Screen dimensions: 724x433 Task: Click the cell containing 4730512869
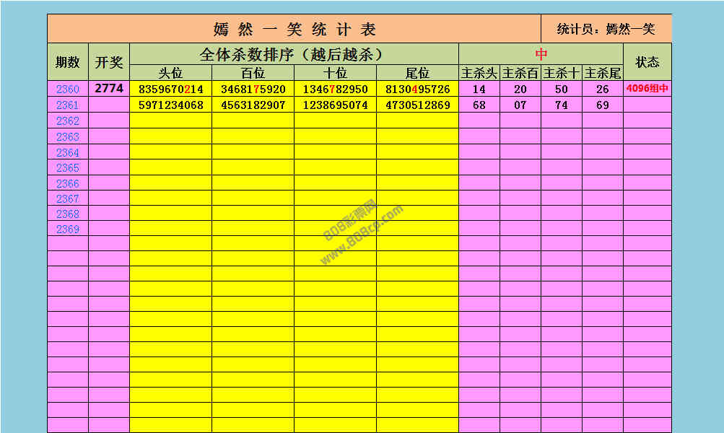click(x=417, y=105)
